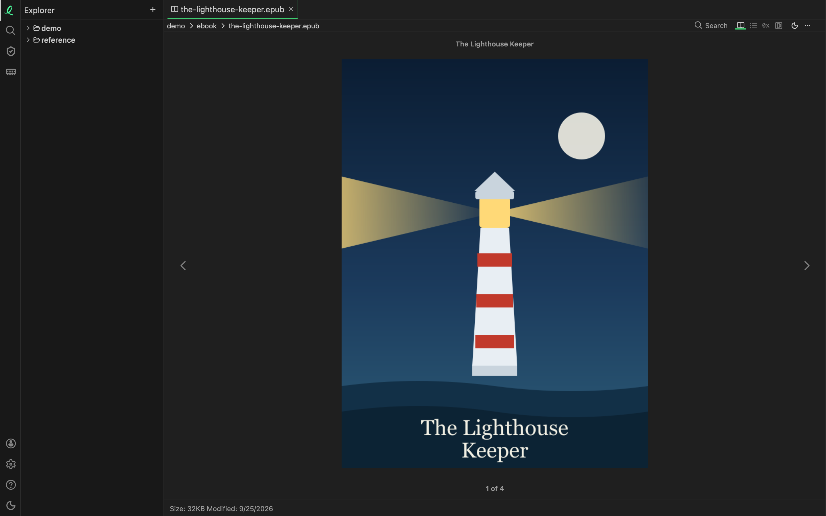Switch to the 0x hex view
This screenshot has width=826, height=516.
(x=765, y=26)
